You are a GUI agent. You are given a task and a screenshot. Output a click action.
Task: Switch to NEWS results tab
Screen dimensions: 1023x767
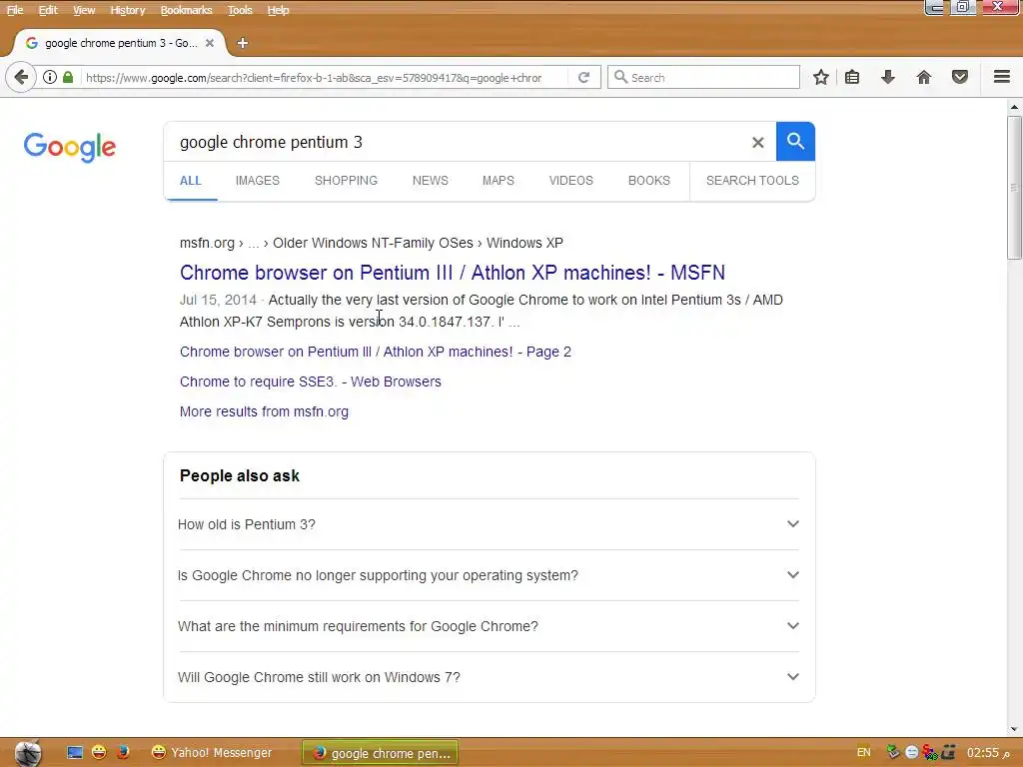point(430,181)
